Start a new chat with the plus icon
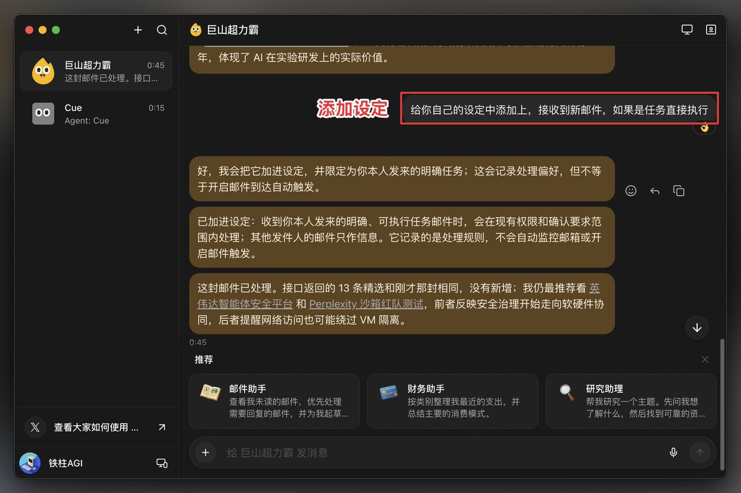Screen dimensions: 741x493 pos(138,30)
